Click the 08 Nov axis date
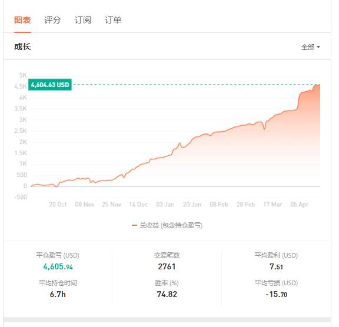The image size is (339, 327). 85,204
